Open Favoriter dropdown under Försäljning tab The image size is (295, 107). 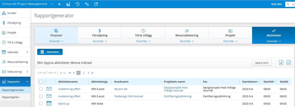100,41
